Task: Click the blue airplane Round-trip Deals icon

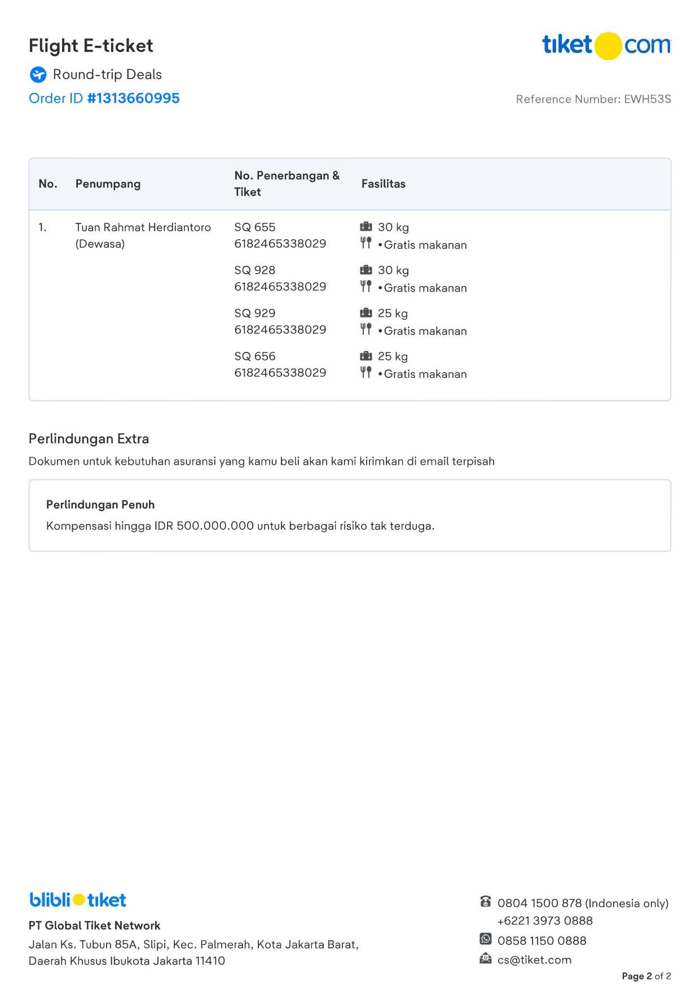Action: [38, 74]
